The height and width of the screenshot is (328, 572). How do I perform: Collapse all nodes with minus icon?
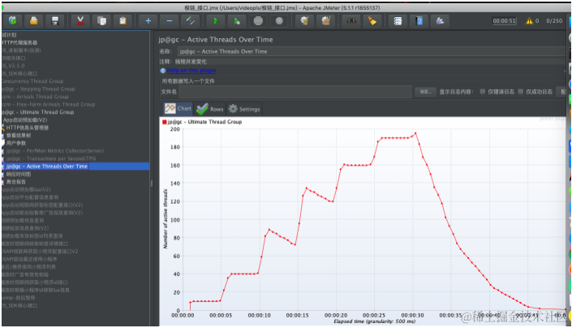170,21
